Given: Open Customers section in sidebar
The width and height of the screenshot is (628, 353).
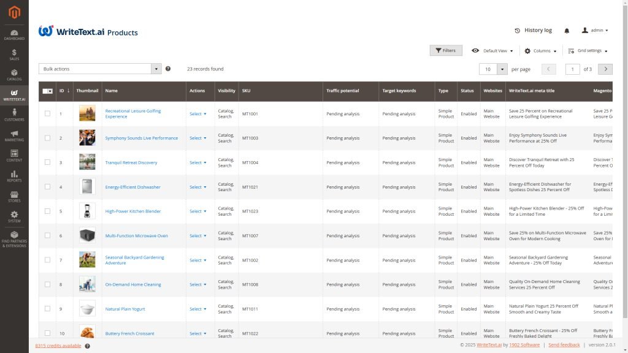Looking at the screenshot, I should click(14, 115).
